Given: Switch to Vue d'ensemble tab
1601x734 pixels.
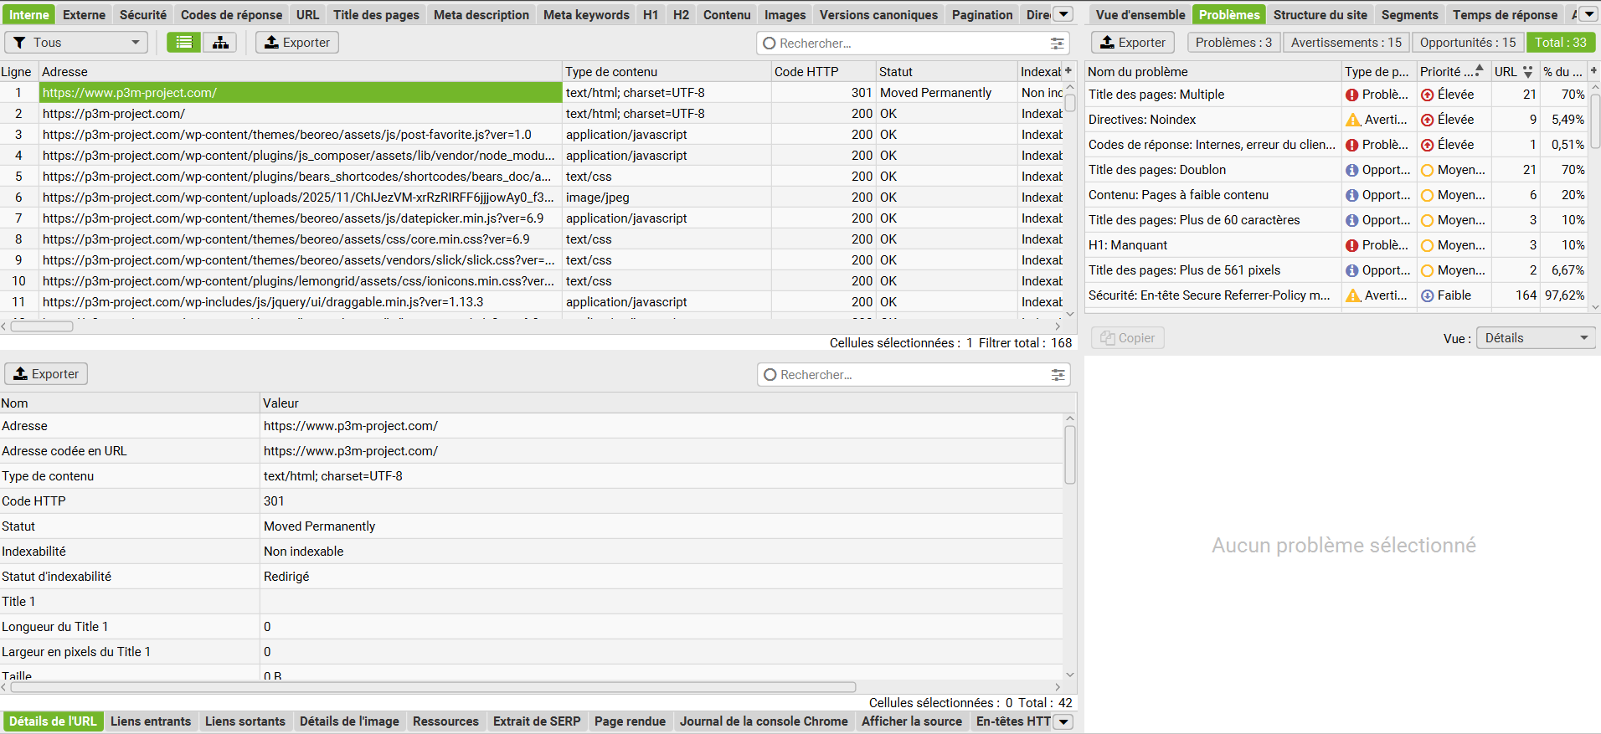Looking at the screenshot, I should (1140, 15).
